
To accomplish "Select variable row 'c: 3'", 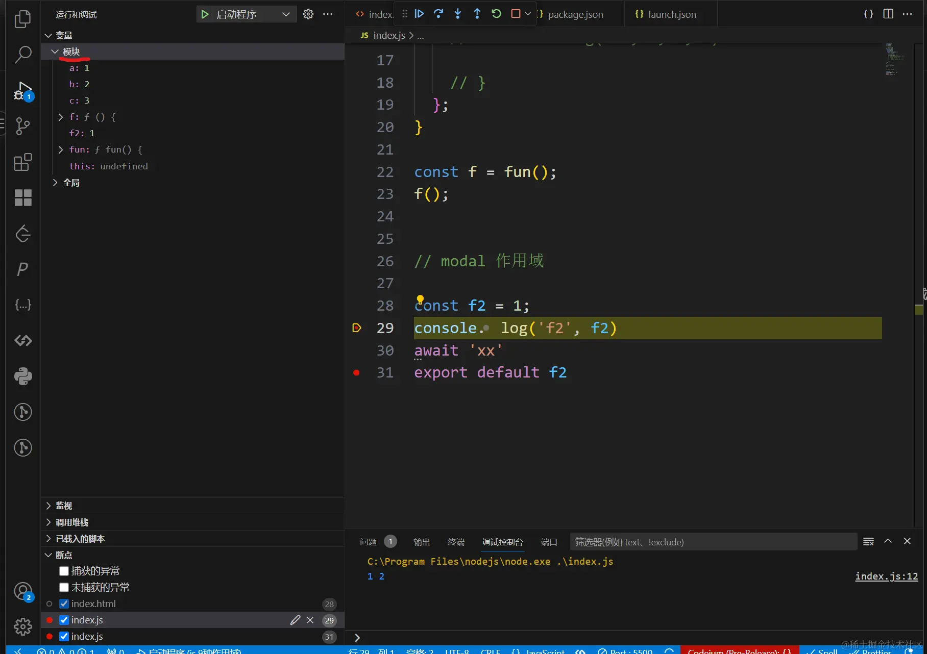I will [192, 100].
